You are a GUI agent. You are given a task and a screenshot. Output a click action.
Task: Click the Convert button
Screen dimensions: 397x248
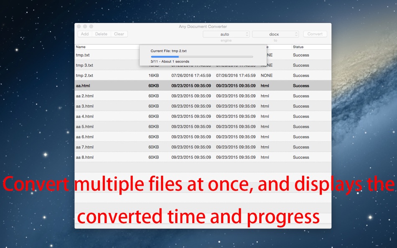coord(315,34)
